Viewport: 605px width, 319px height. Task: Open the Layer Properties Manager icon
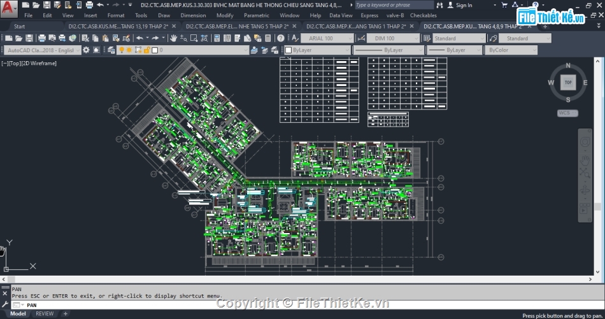tap(111, 50)
